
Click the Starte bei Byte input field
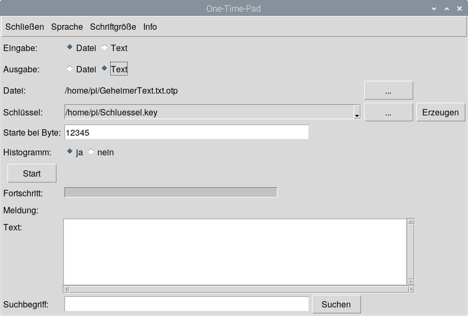[x=186, y=132]
